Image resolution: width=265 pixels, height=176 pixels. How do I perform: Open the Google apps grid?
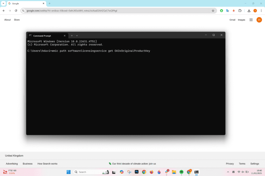[x=251, y=20]
